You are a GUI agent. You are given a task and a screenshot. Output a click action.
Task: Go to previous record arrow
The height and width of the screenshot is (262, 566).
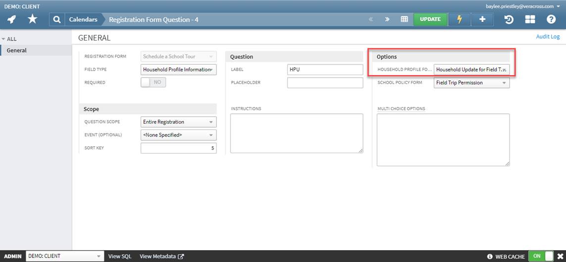tap(371, 19)
